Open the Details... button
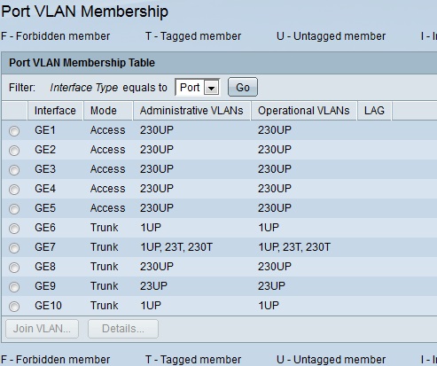This screenshot has height=366, width=437. [x=123, y=329]
